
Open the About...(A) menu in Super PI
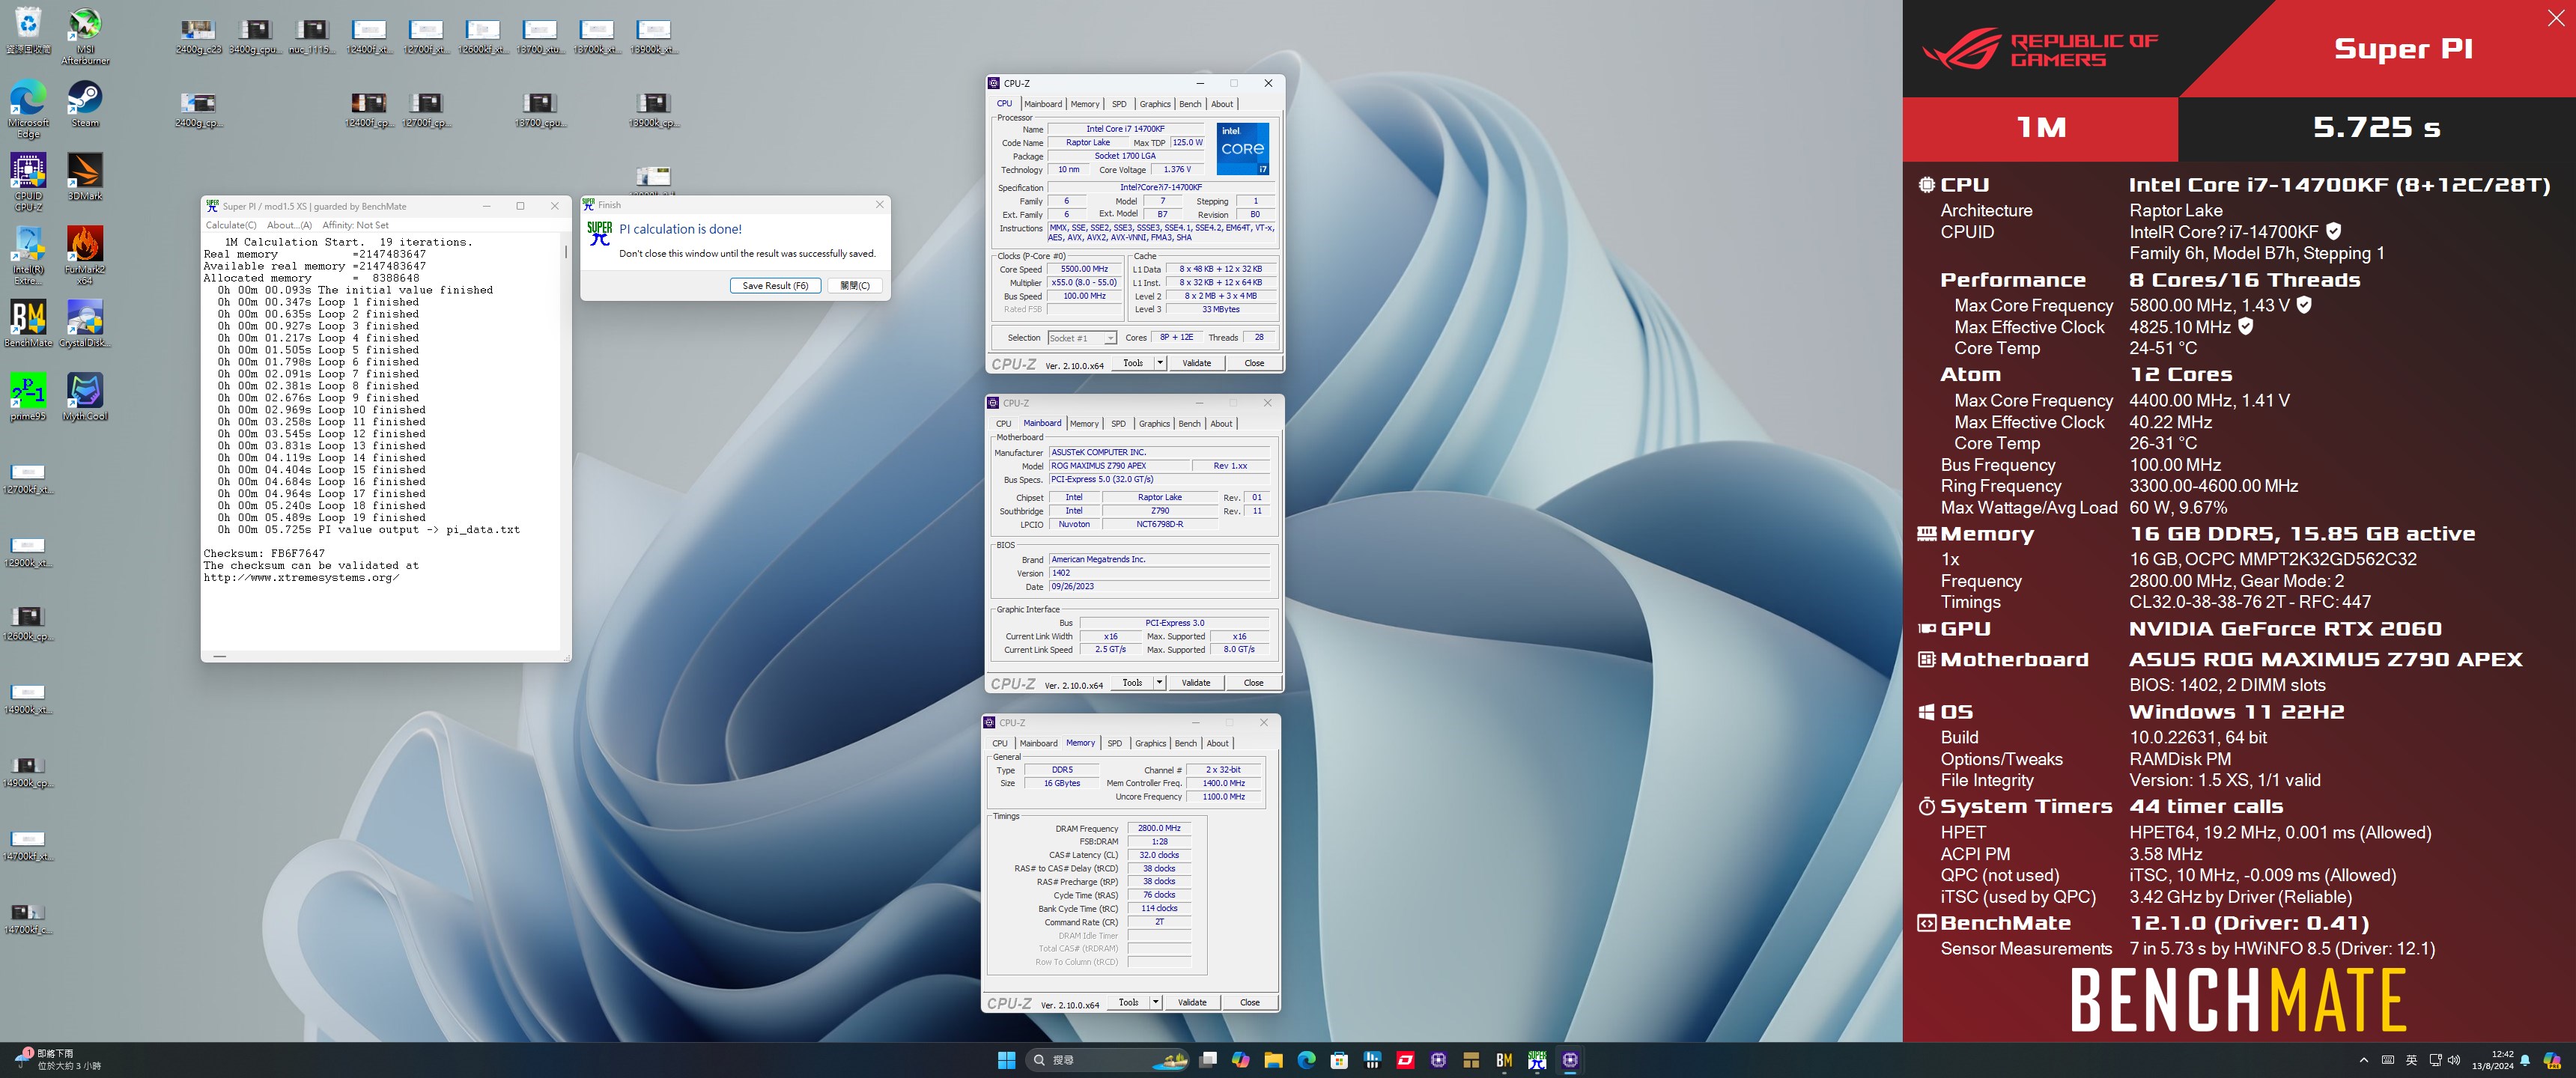pos(289,225)
